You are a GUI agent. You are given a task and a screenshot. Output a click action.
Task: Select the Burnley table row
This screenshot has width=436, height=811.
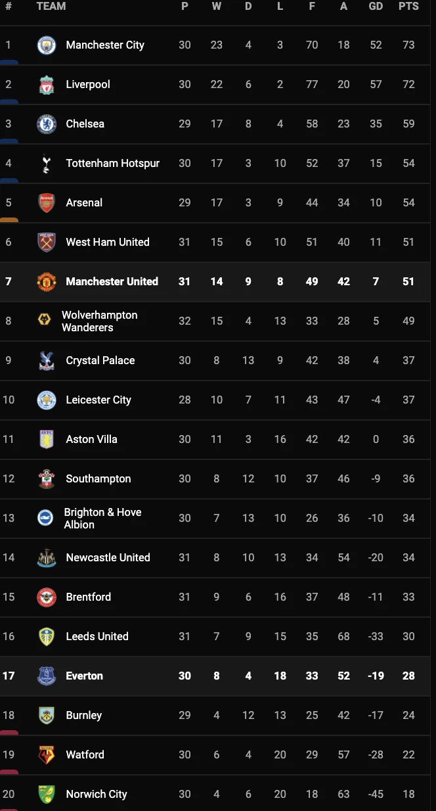(218, 716)
